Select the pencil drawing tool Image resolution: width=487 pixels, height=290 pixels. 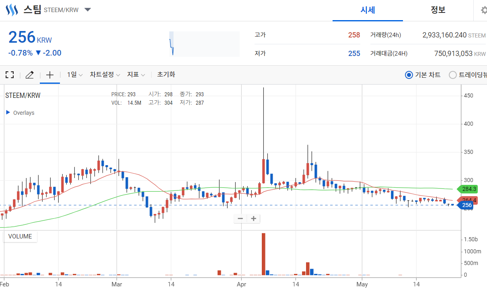pyautogui.click(x=30, y=75)
